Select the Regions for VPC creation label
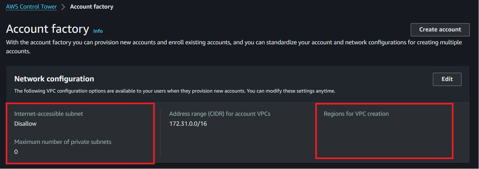The height and width of the screenshot is (169, 479). (356, 114)
